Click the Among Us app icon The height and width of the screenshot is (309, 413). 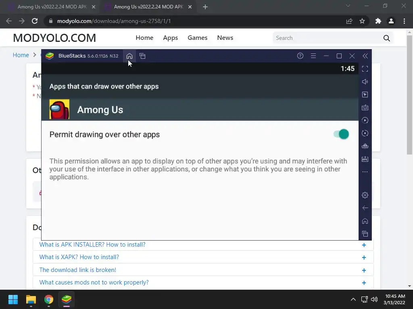pyautogui.click(x=60, y=109)
